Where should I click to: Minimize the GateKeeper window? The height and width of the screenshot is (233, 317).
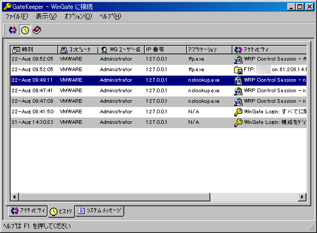tap(291, 7)
